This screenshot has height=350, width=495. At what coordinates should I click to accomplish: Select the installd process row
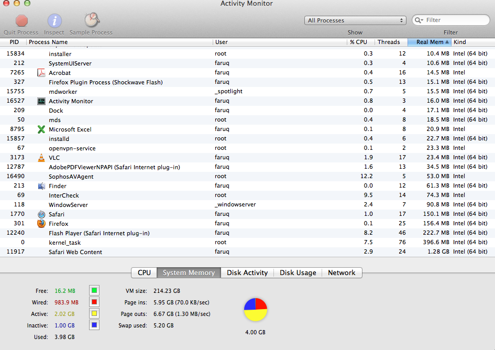247,139
